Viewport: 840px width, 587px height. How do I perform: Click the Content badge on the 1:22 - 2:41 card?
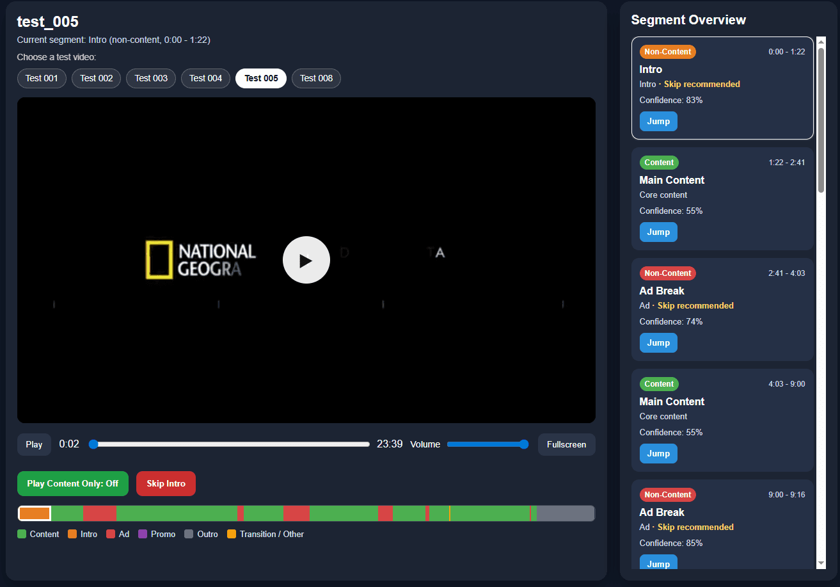pos(659,163)
